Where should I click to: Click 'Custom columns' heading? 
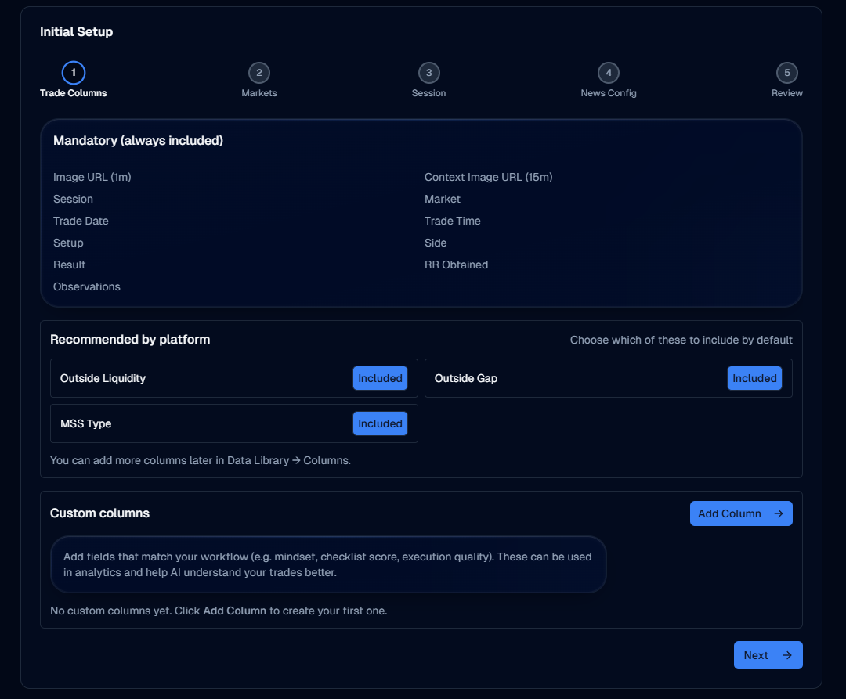click(99, 513)
